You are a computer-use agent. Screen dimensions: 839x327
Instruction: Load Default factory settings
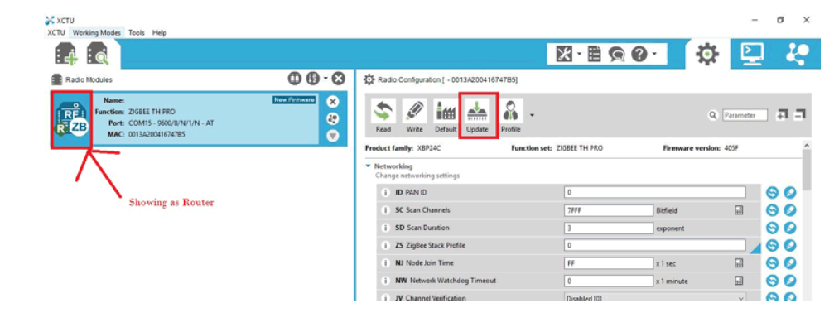[x=446, y=116]
